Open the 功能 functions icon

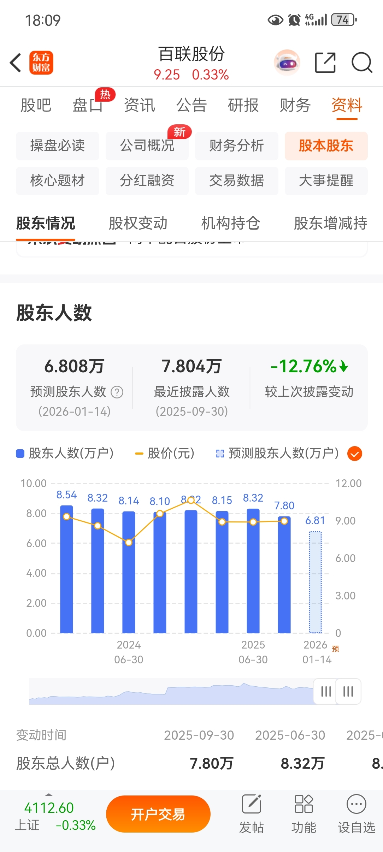click(304, 814)
